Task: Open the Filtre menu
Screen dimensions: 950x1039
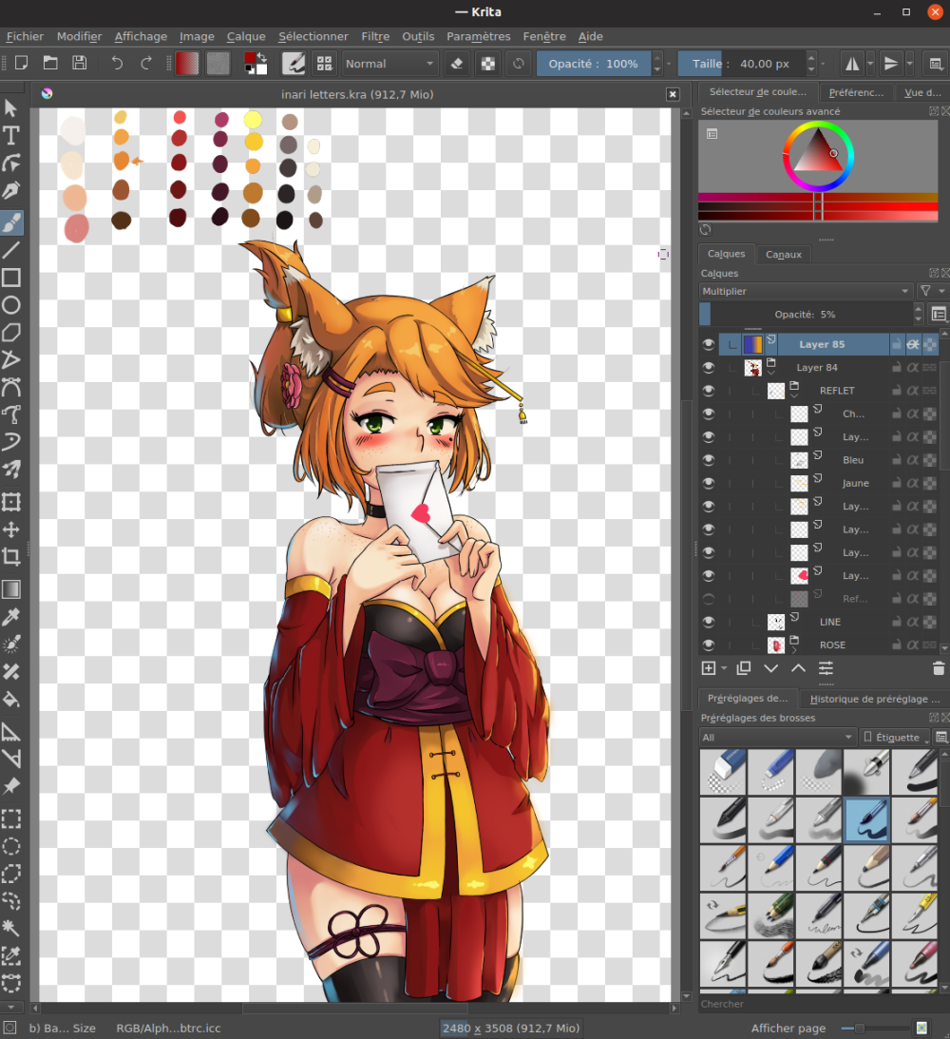Action: coord(375,36)
